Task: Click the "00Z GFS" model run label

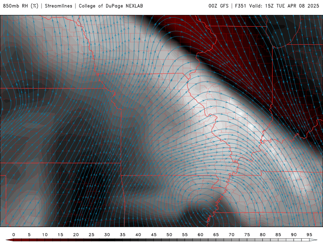Action: point(218,6)
